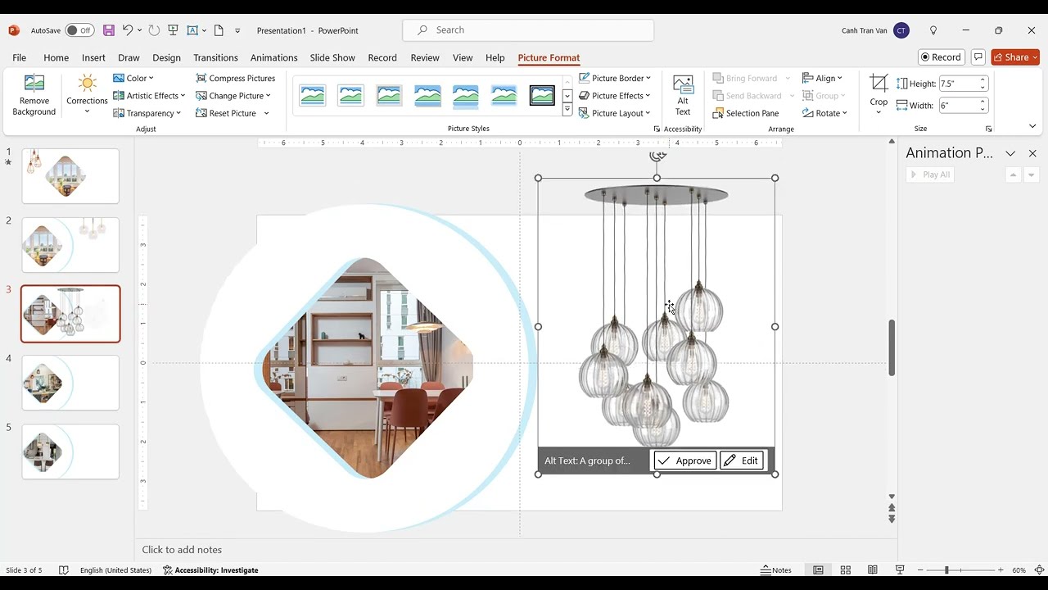Toggle the Notes pane

775,570
